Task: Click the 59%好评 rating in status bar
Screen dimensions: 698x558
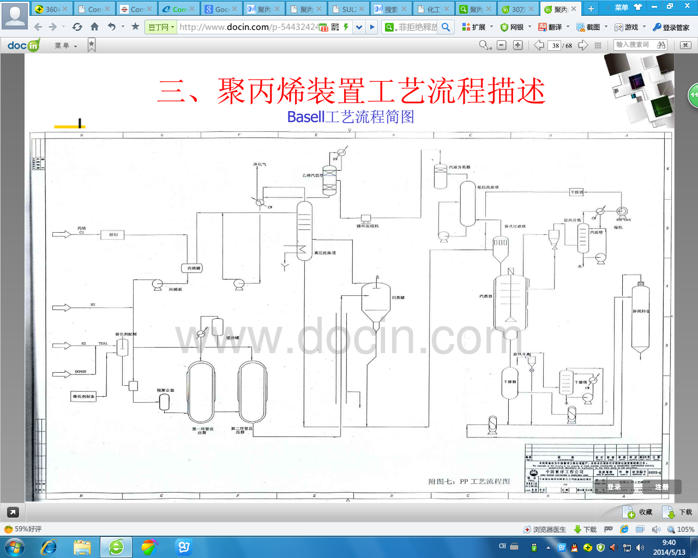Action: pos(23,529)
